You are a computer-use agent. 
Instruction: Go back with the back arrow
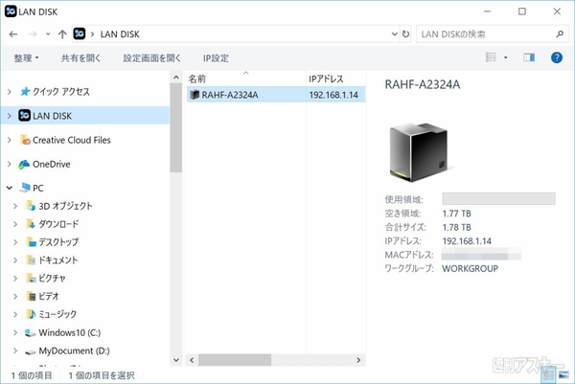13,34
